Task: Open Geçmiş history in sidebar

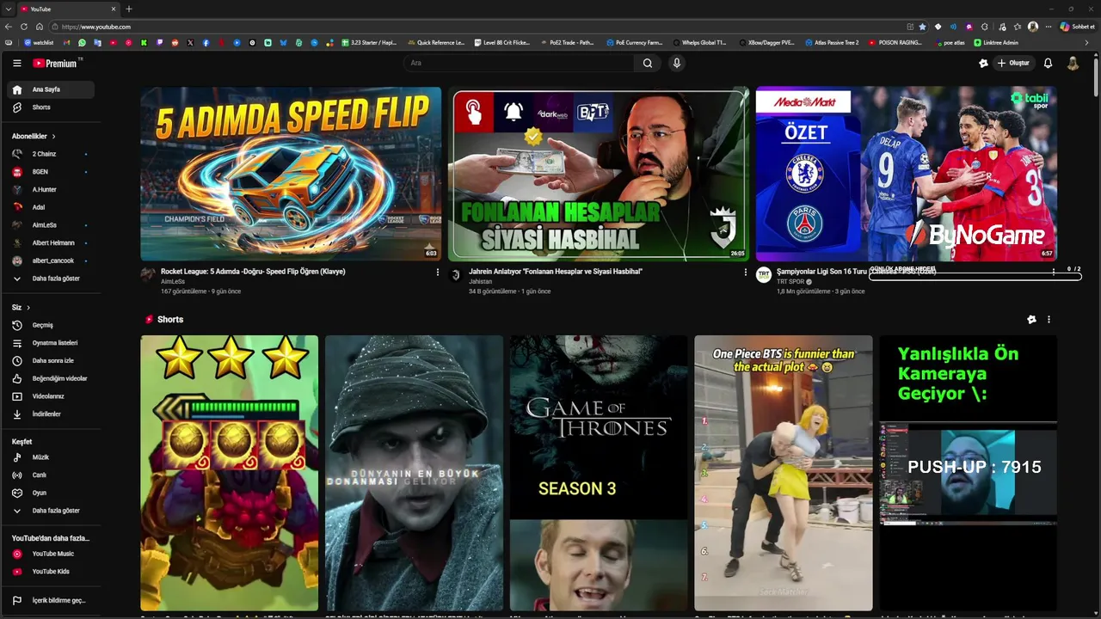Action: tap(50, 325)
